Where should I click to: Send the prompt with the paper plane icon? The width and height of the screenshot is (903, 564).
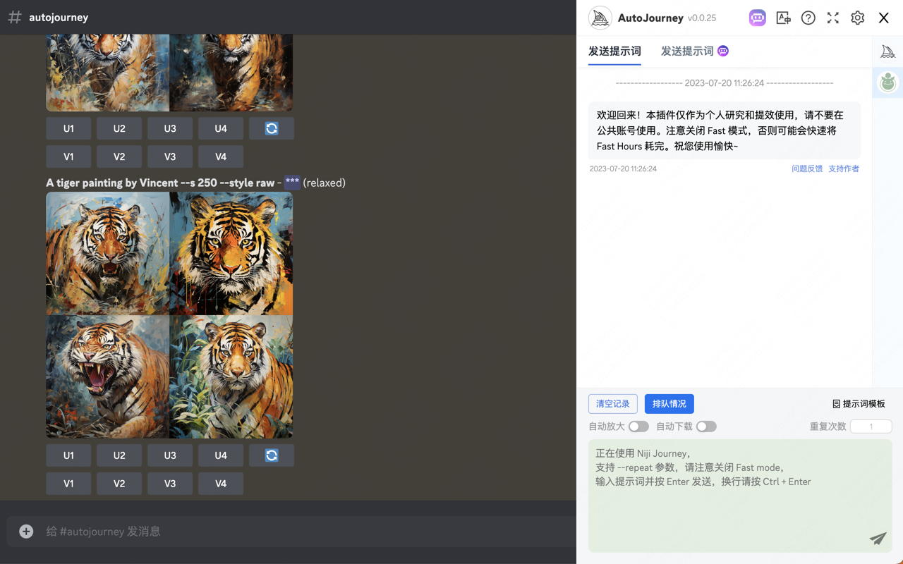coord(877,539)
